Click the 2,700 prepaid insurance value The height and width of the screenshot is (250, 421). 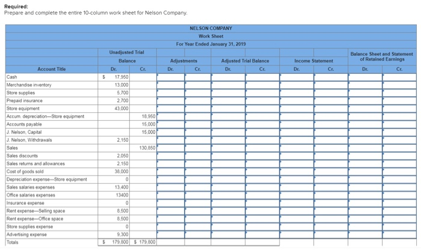tap(123, 100)
